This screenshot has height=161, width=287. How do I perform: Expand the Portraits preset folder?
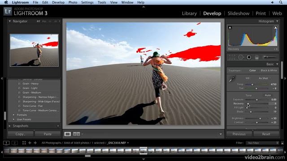pos(14,115)
